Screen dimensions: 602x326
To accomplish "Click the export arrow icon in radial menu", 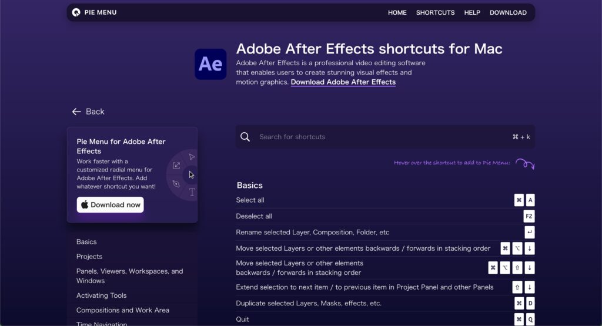I will coord(176,165).
